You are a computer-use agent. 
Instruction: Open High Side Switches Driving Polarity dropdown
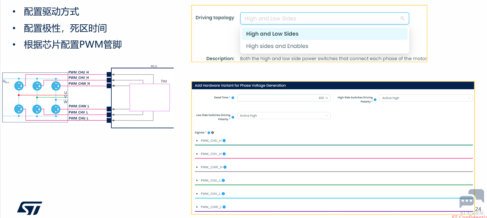point(426,98)
